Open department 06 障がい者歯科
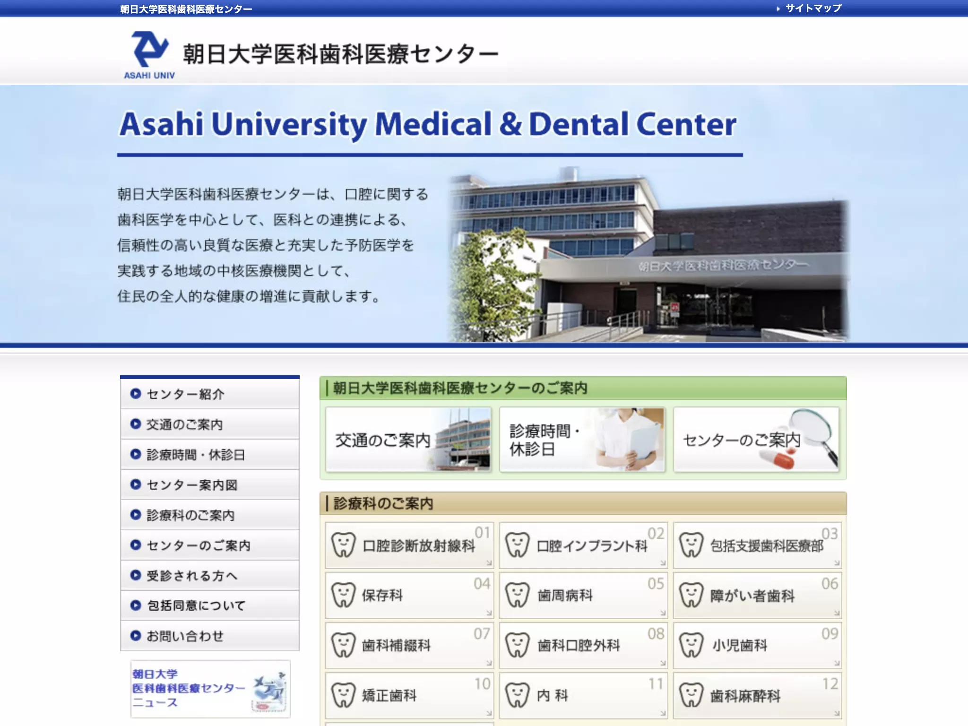968x726 pixels. (x=757, y=595)
